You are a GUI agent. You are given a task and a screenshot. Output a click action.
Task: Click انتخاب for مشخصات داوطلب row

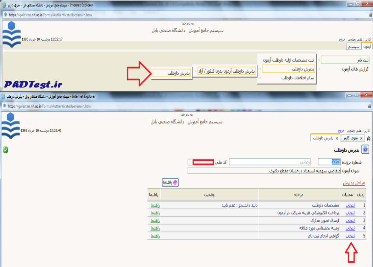tap(350, 205)
